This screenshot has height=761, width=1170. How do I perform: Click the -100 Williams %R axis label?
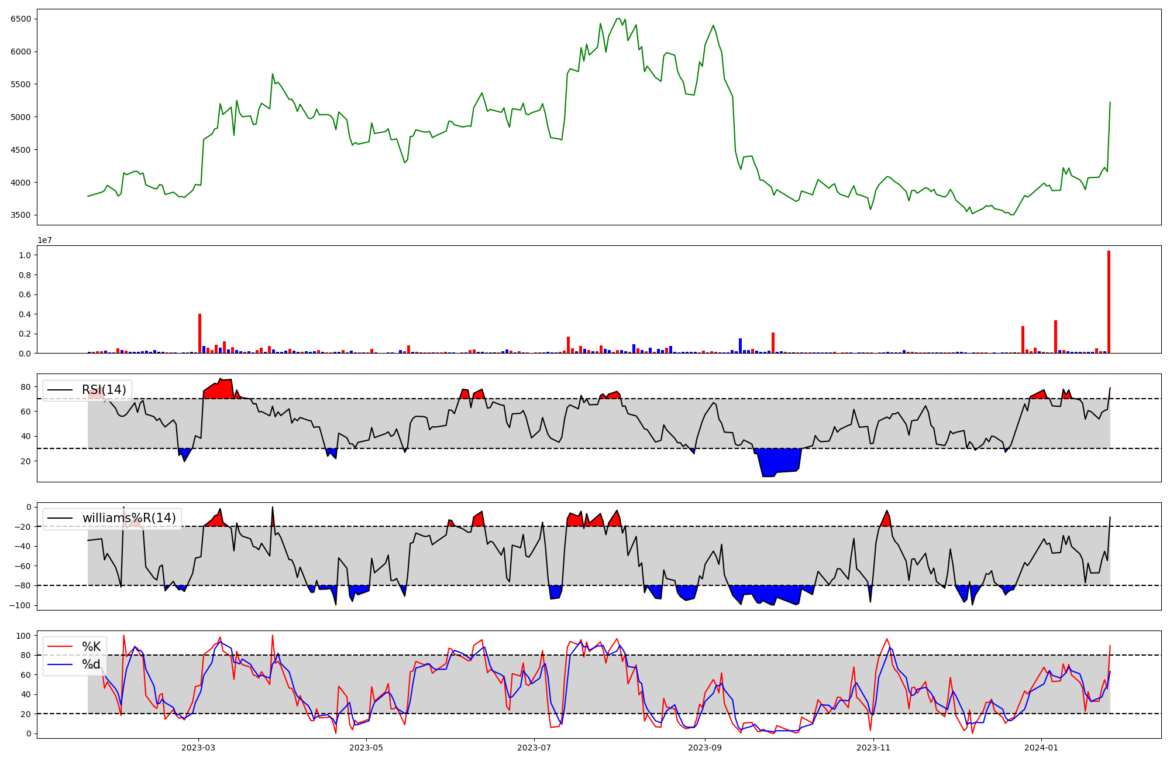coord(19,605)
